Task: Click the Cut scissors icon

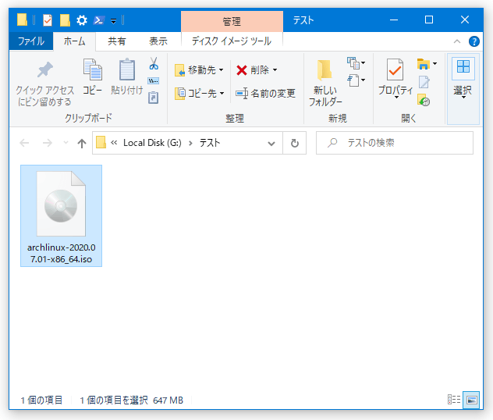Action: coord(154,63)
